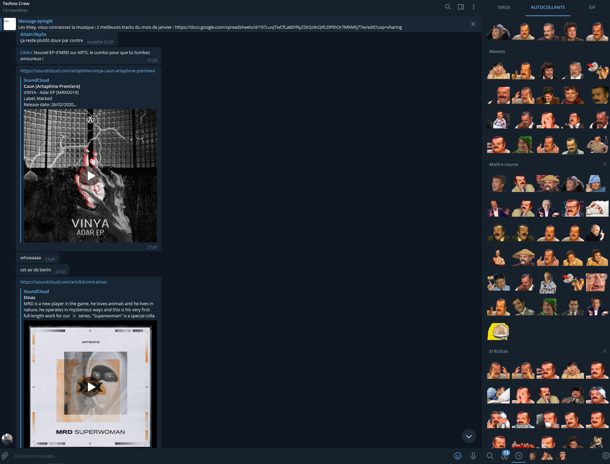Jump to latest messages with the down chevron
Screen dimensions: 610x464
(469, 436)
